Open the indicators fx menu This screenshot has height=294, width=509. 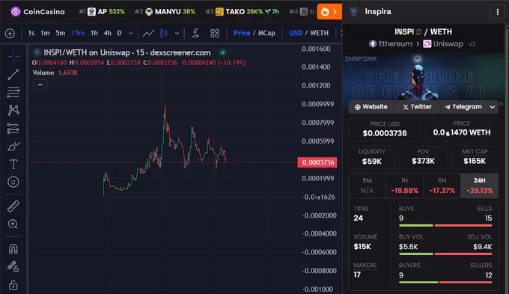click(195, 33)
